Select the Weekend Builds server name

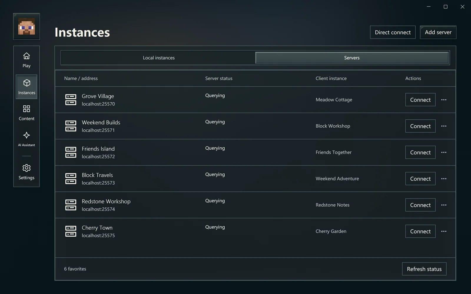(101, 122)
